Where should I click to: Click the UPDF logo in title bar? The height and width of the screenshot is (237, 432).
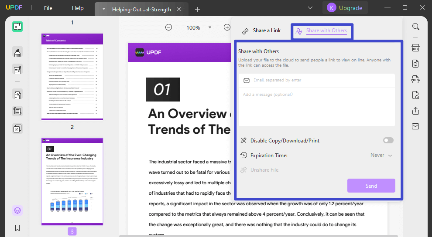tap(14, 8)
